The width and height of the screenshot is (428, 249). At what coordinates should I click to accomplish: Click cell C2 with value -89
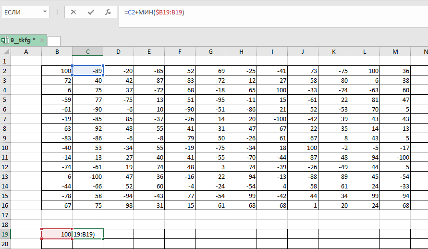coord(87,71)
